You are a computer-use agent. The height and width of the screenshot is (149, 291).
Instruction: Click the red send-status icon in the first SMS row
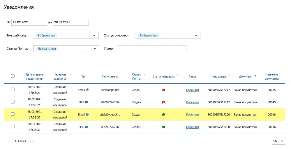pos(163,102)
